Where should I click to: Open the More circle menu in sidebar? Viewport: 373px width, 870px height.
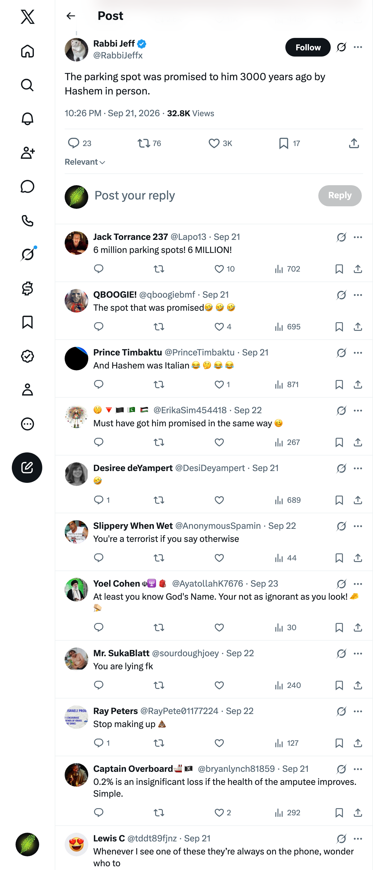tap(27, 424)
